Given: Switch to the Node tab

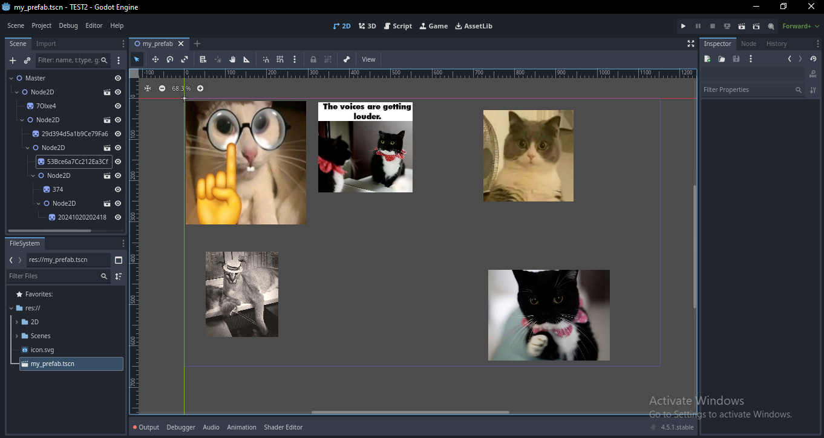Looking at the screenshot, I should pyautogui.click(x=748, y=44).
